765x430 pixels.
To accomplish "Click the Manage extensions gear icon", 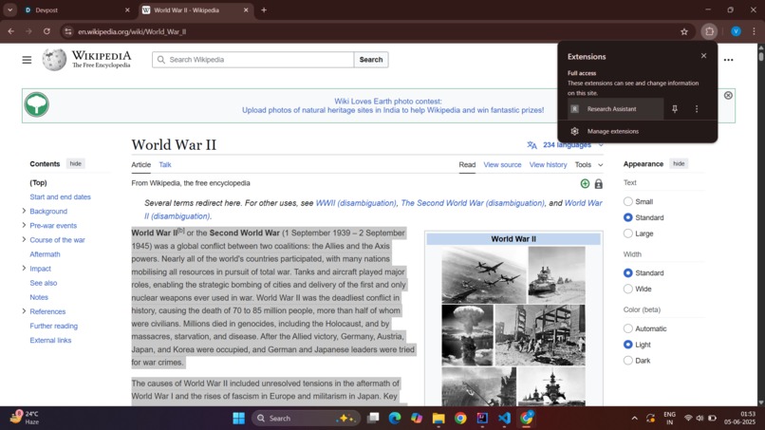I will [575, 131].
